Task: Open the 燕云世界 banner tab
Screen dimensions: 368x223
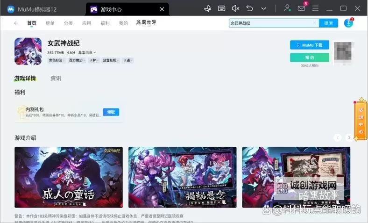Action: [146, 22]
